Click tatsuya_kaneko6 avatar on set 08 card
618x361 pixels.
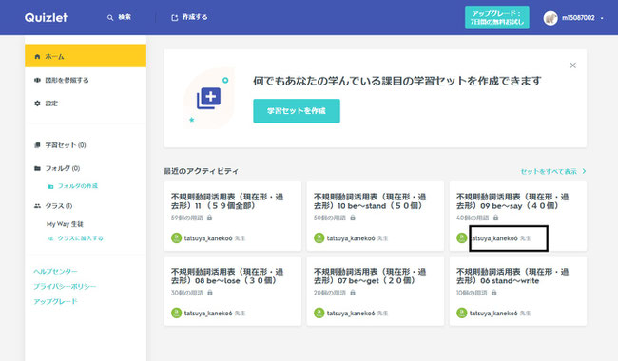coord(176,313)
